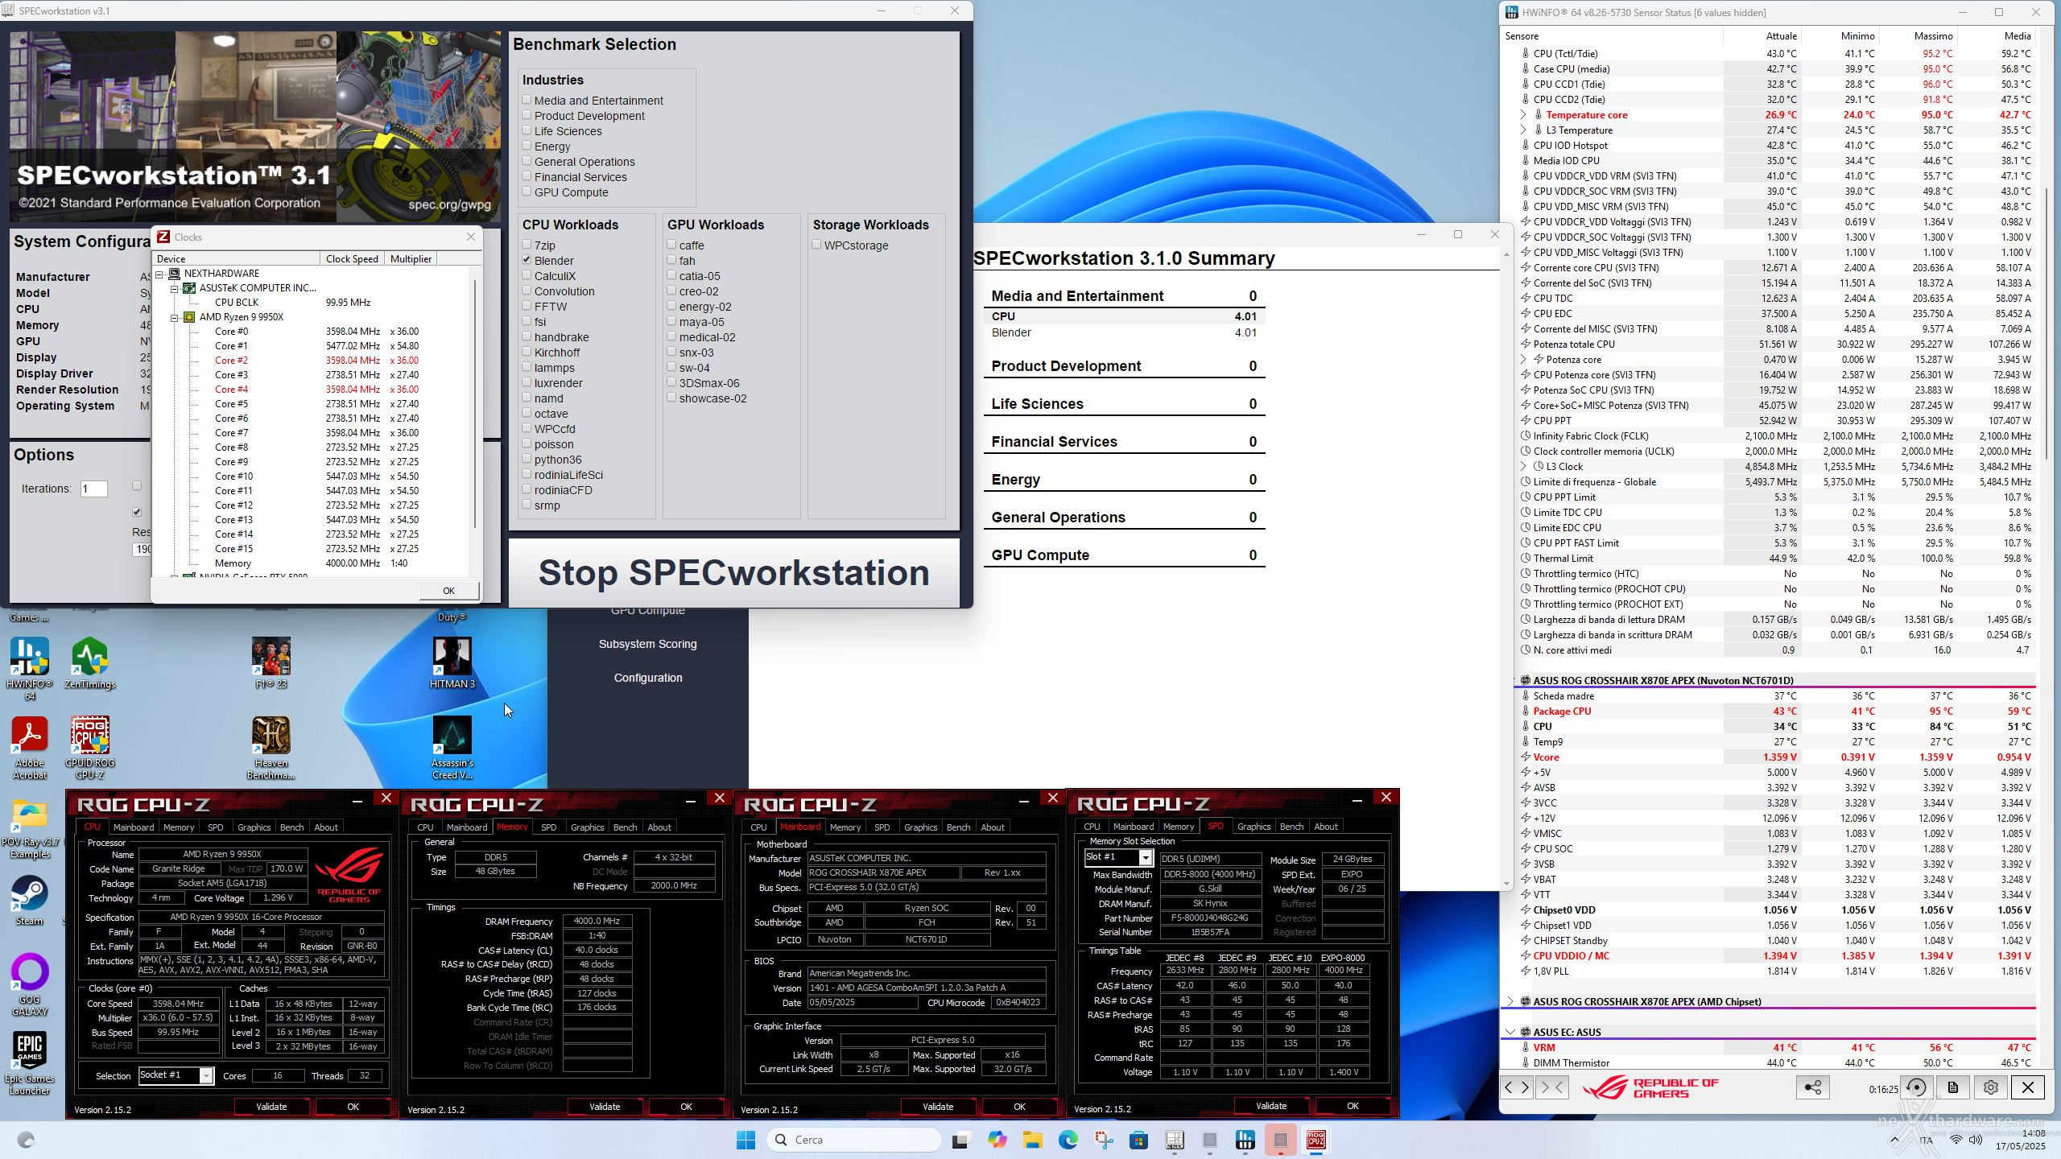Open Copilot from taskbar
The height and width of the screenshot is (1159, 2061).
click(997, 1140)
